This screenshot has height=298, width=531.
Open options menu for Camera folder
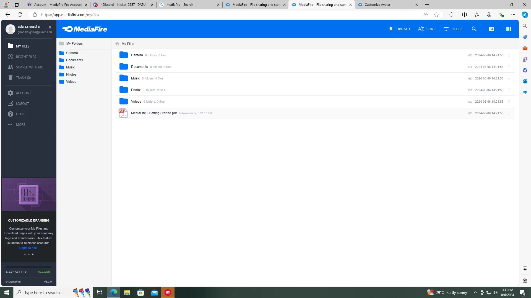[509, 55]
